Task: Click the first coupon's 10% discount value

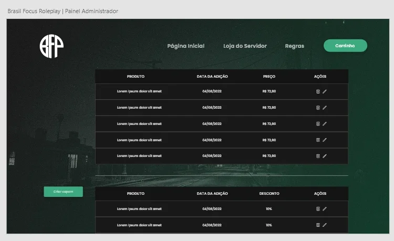Action: click(x=269, y=208)
